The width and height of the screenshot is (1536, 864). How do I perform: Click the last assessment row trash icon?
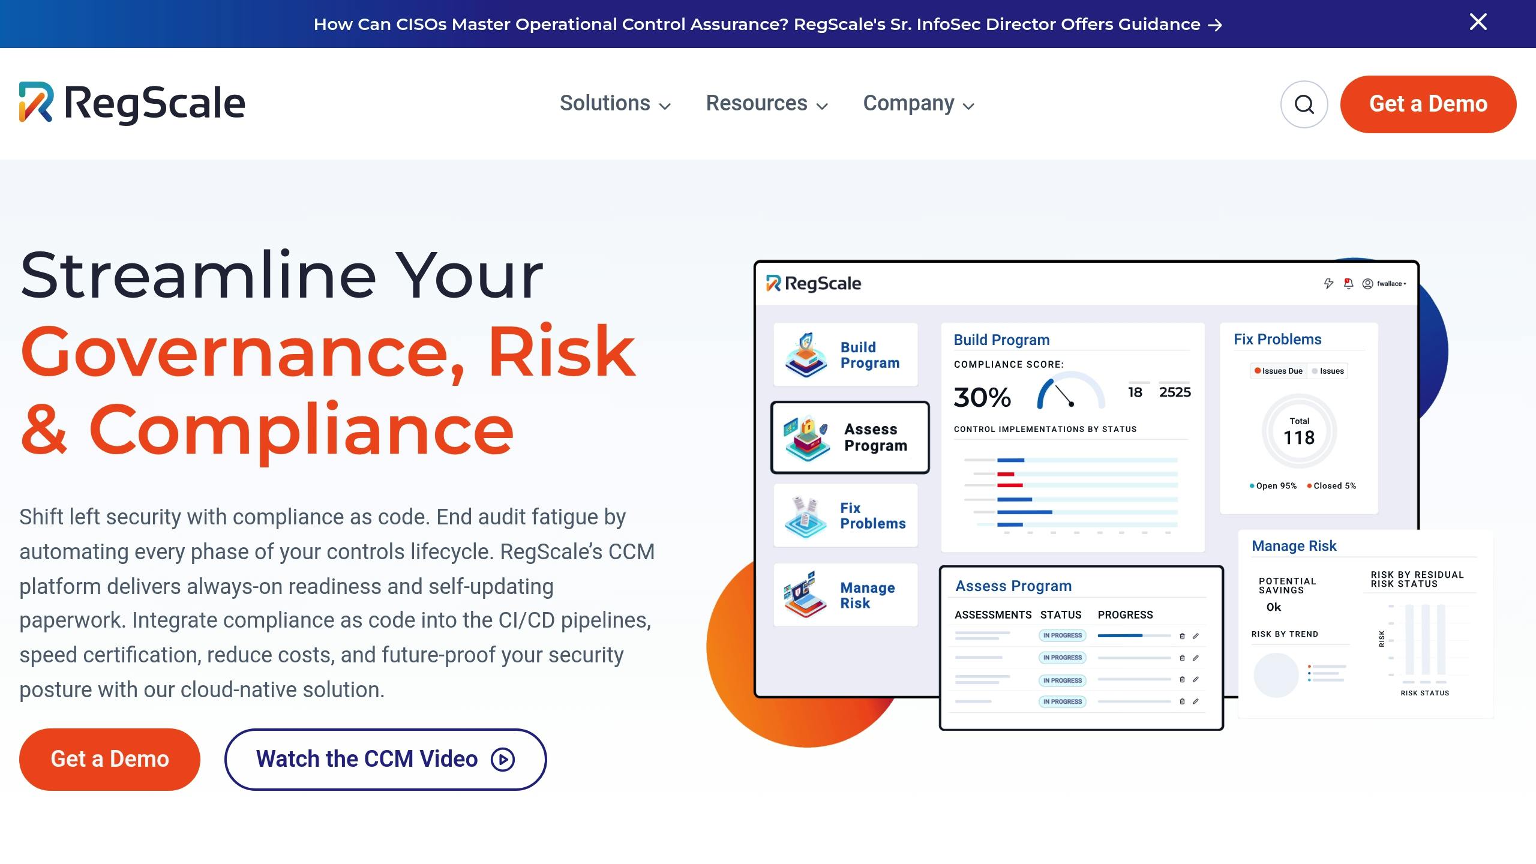click(x=1182, y=701)
